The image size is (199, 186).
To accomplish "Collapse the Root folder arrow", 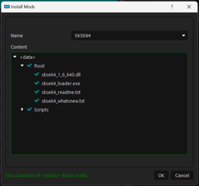I will click(22, 66).
